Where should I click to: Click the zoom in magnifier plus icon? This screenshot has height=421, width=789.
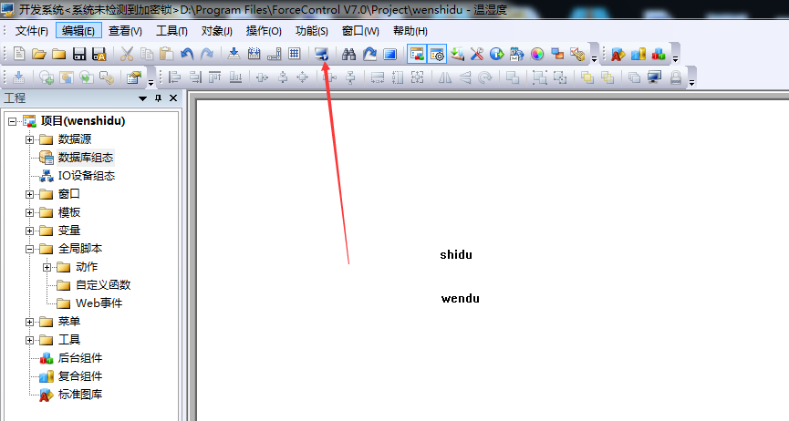point(47,77)
